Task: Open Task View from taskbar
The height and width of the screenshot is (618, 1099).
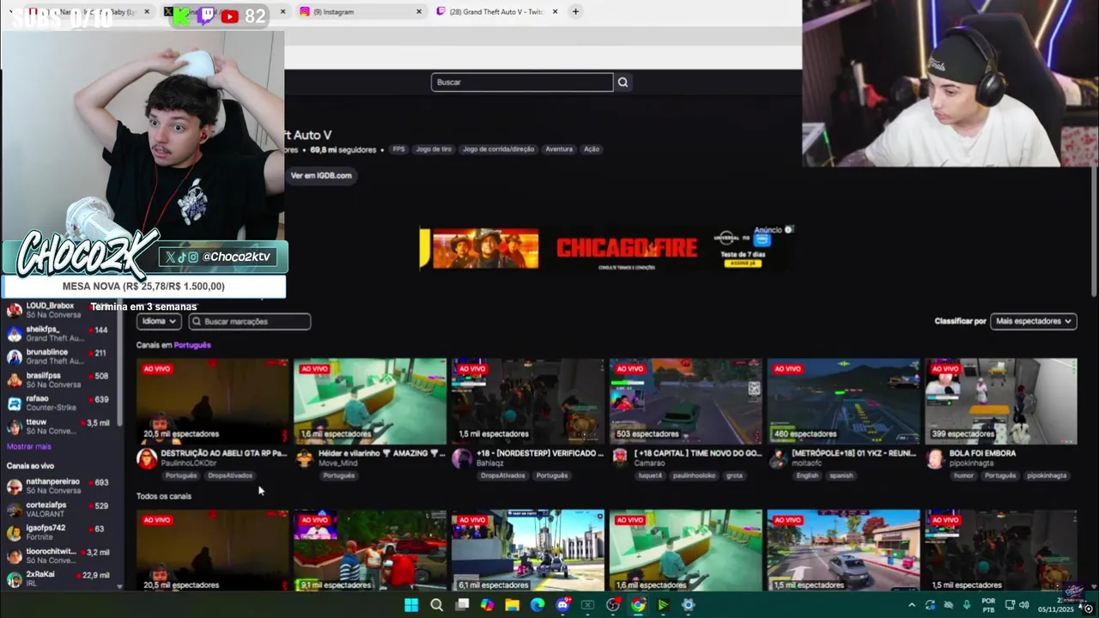Action: (x=462, y=605)
